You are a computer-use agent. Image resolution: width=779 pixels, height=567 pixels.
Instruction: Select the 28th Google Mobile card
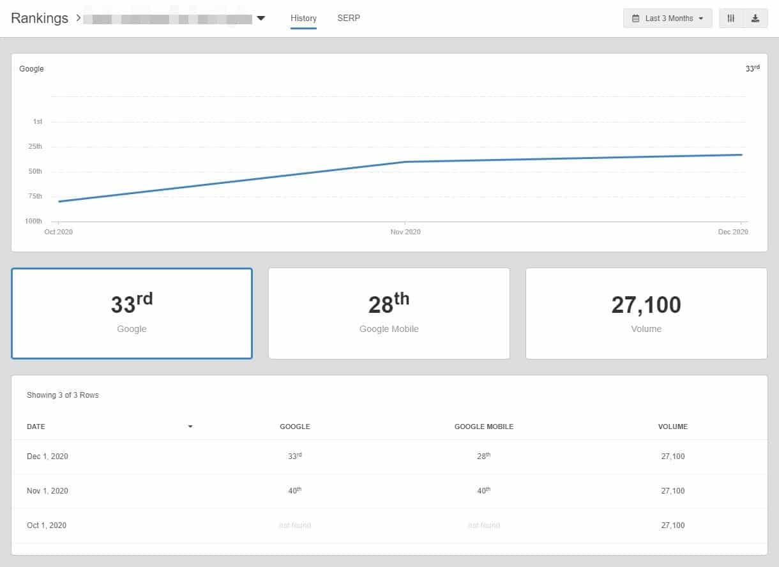tap(389, 314)
